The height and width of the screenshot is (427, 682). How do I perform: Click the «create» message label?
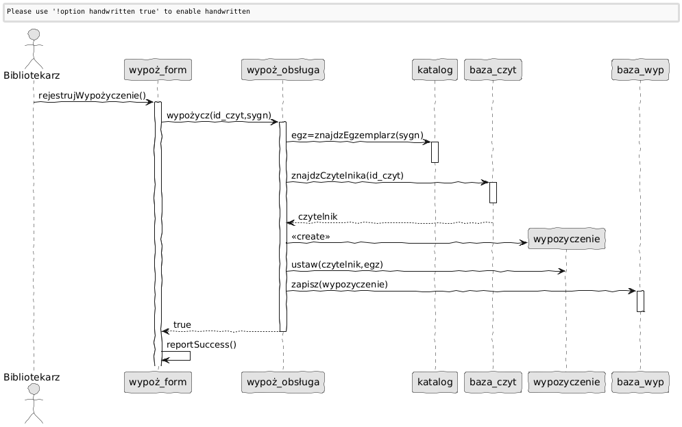(310, 237)
